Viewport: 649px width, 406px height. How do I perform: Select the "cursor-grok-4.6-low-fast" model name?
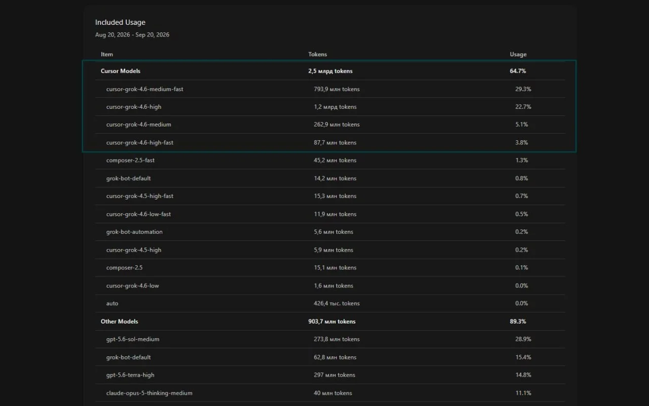point(138,214)
